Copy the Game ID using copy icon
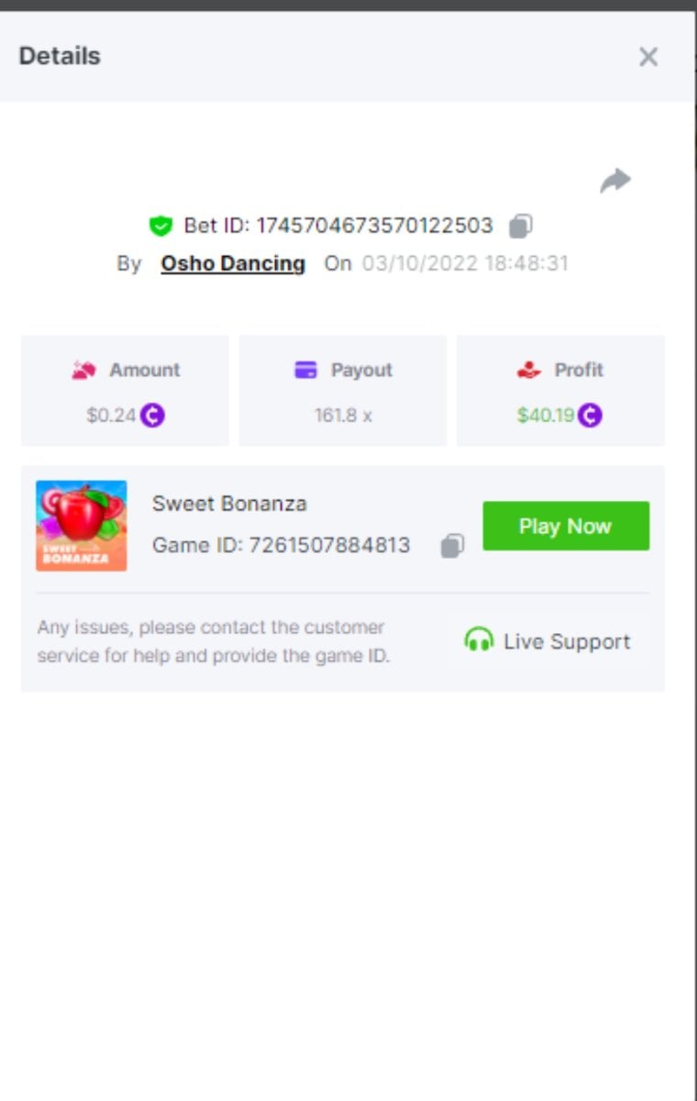The height and width of the screenshot is (1101, 697). pos(452,546)
